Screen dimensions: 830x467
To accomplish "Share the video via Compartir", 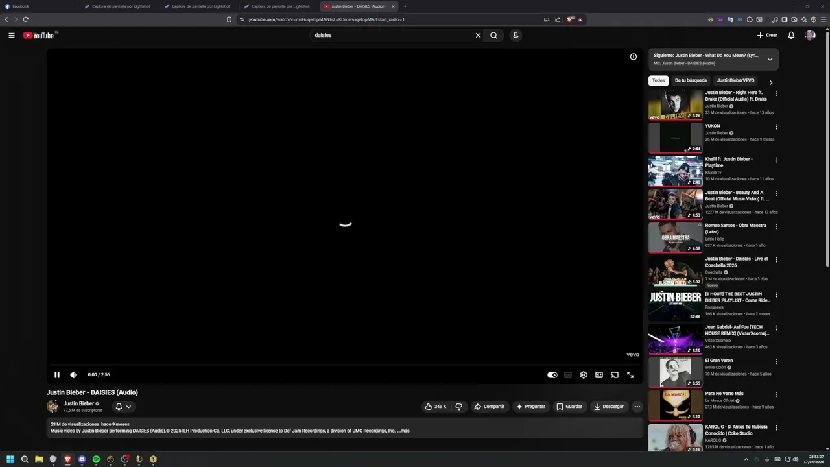I will 489,407.
